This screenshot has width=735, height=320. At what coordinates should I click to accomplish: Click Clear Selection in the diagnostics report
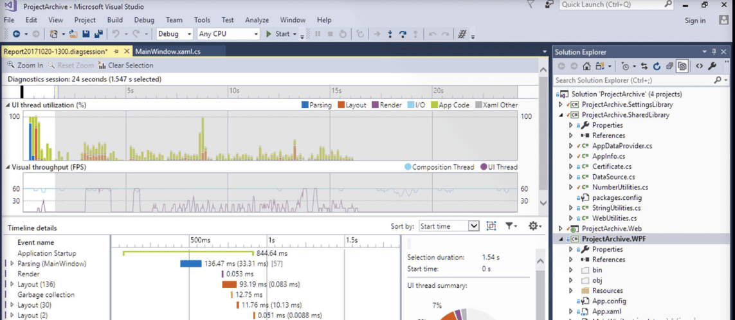125,66
